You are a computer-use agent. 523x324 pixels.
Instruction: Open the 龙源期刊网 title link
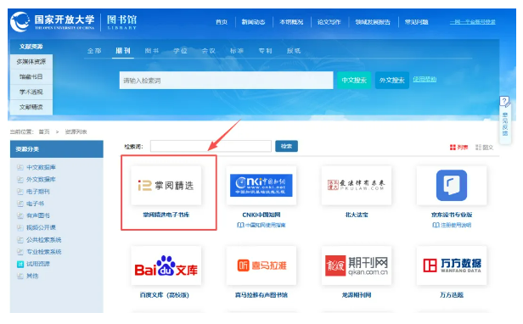[x=357, y=295]
